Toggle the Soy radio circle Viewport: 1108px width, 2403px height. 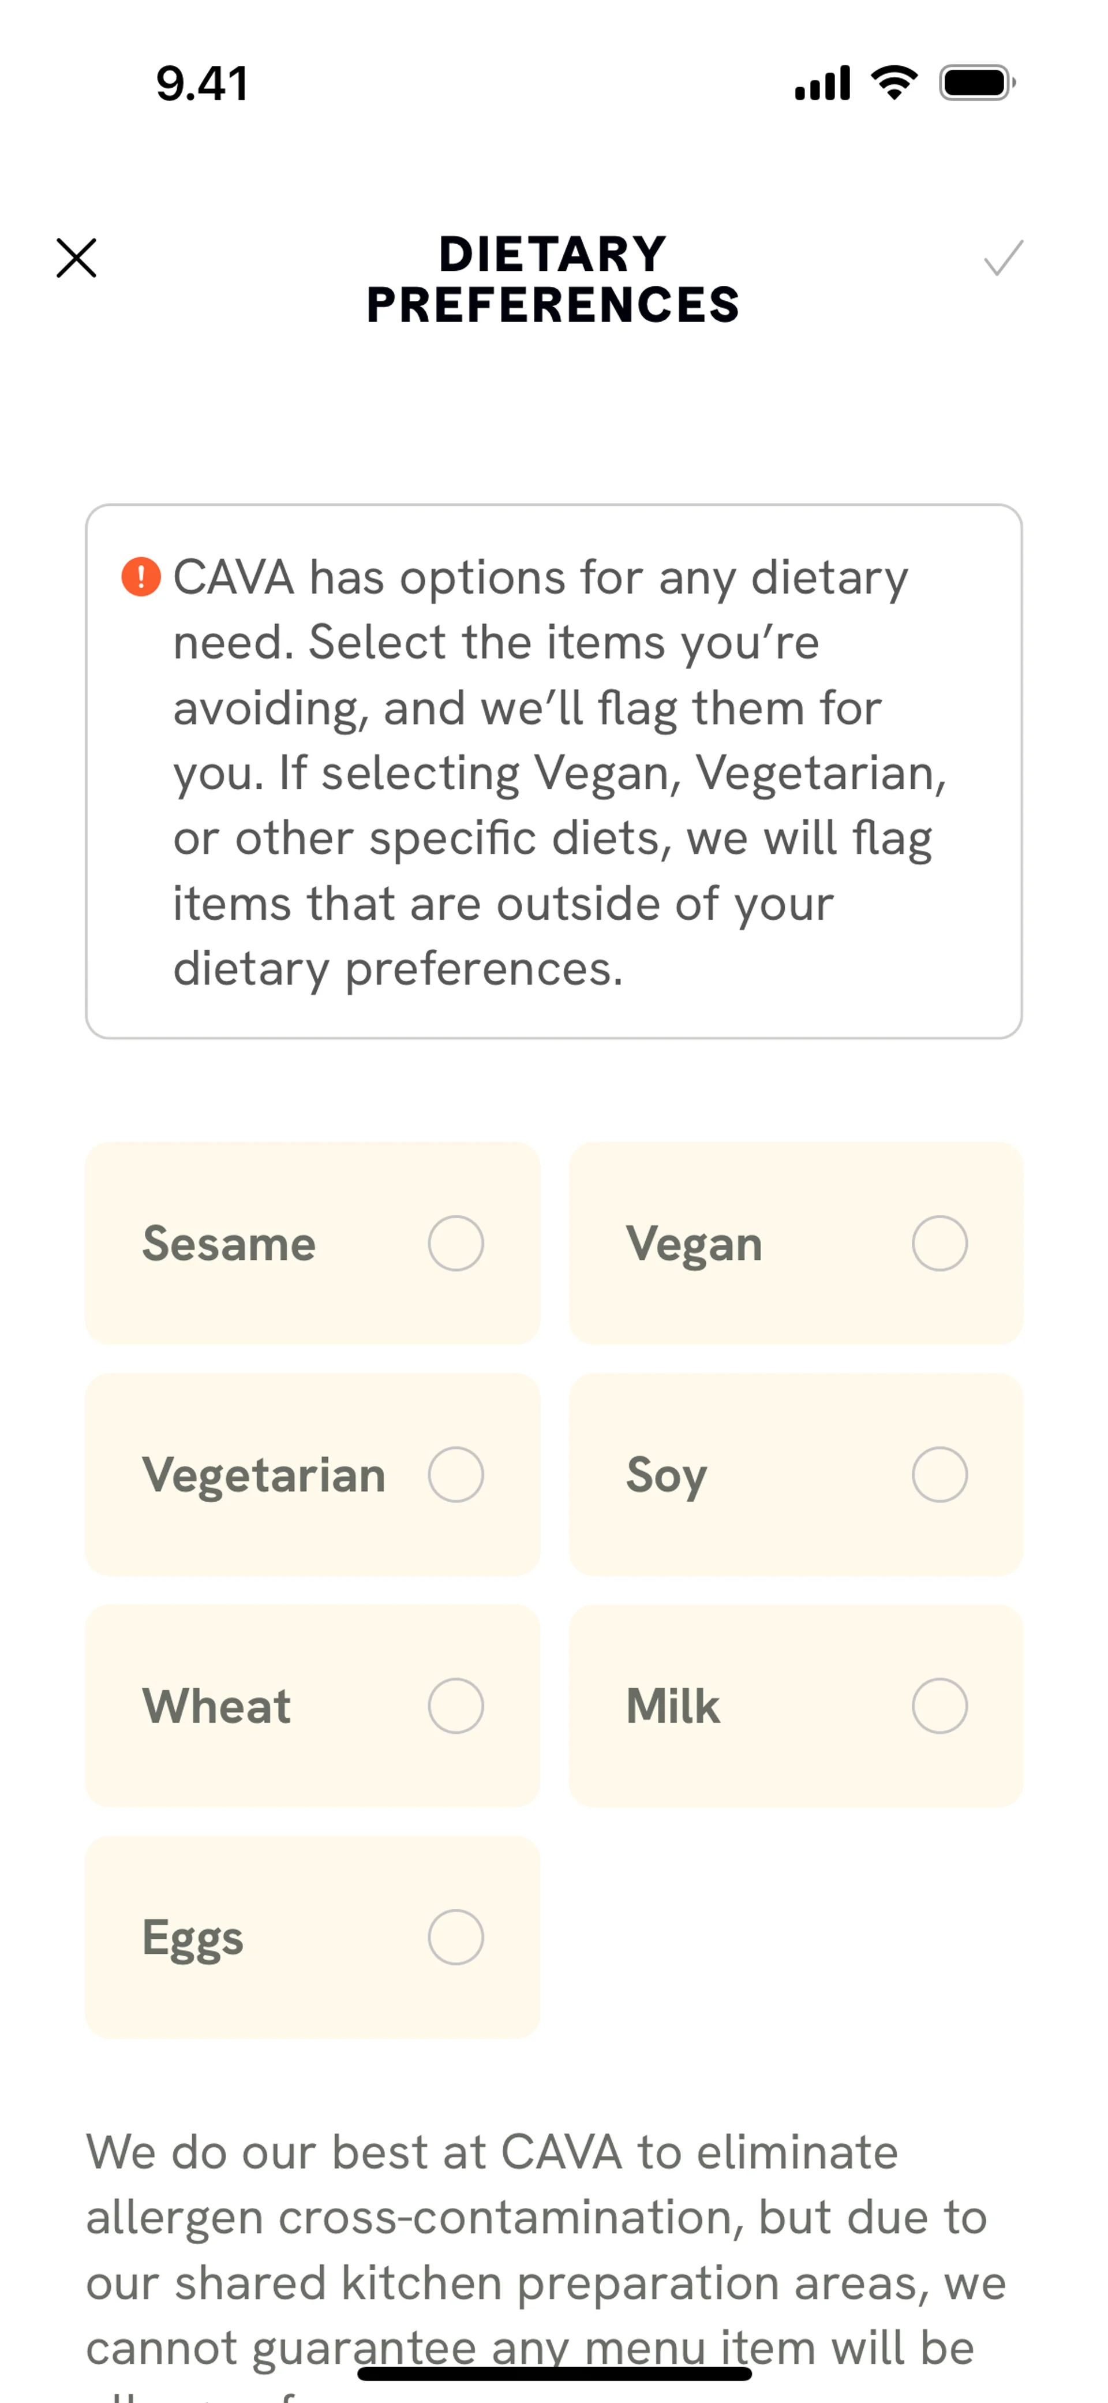939,1475
